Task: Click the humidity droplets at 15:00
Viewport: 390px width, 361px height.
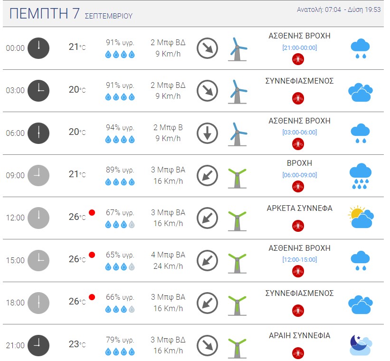Action: tap(120, 267)
